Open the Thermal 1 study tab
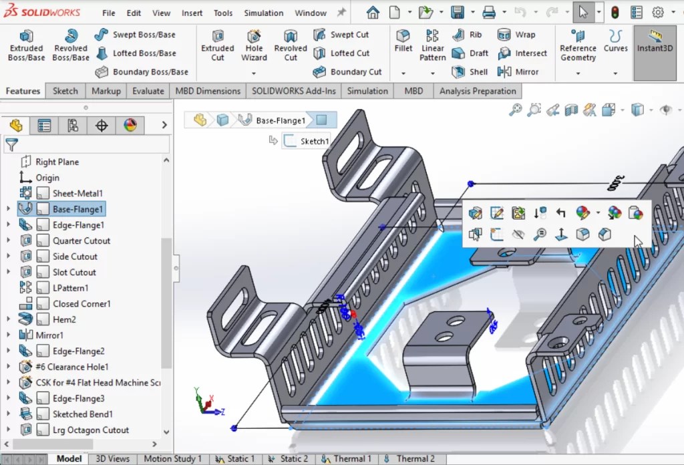Image resolution: width=684 pixels, height=465 pixels. 347,459
